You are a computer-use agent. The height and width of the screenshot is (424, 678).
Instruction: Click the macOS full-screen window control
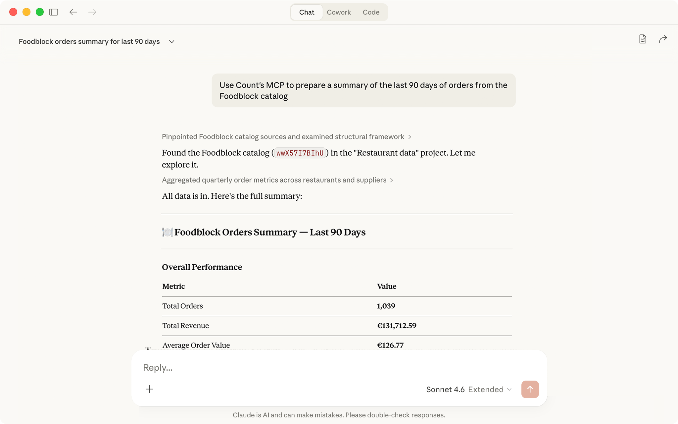point(40,12)
